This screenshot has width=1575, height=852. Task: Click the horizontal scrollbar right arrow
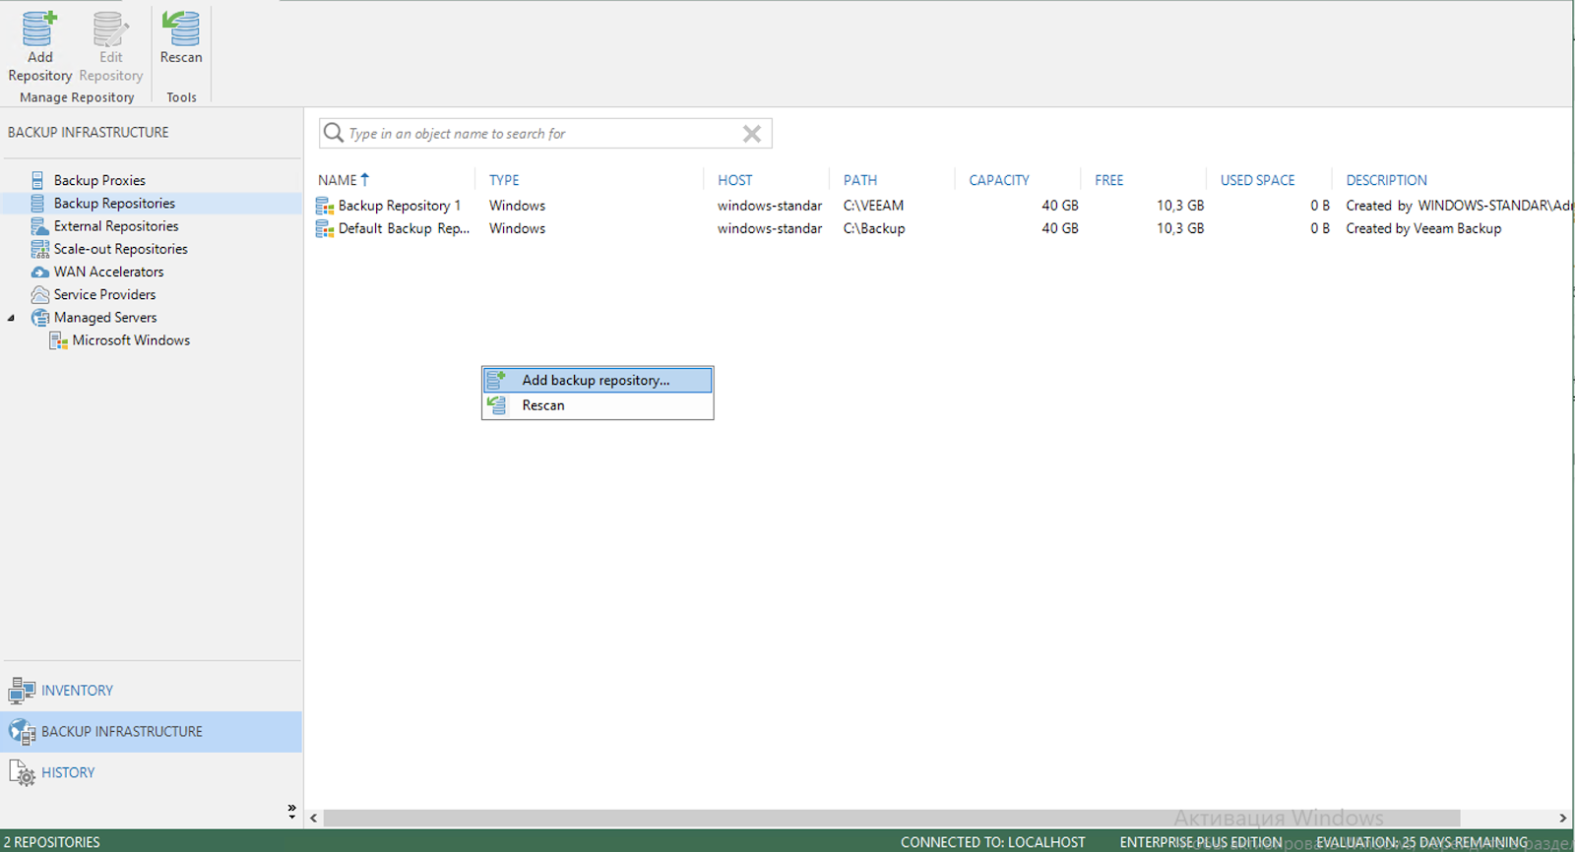1562,818
